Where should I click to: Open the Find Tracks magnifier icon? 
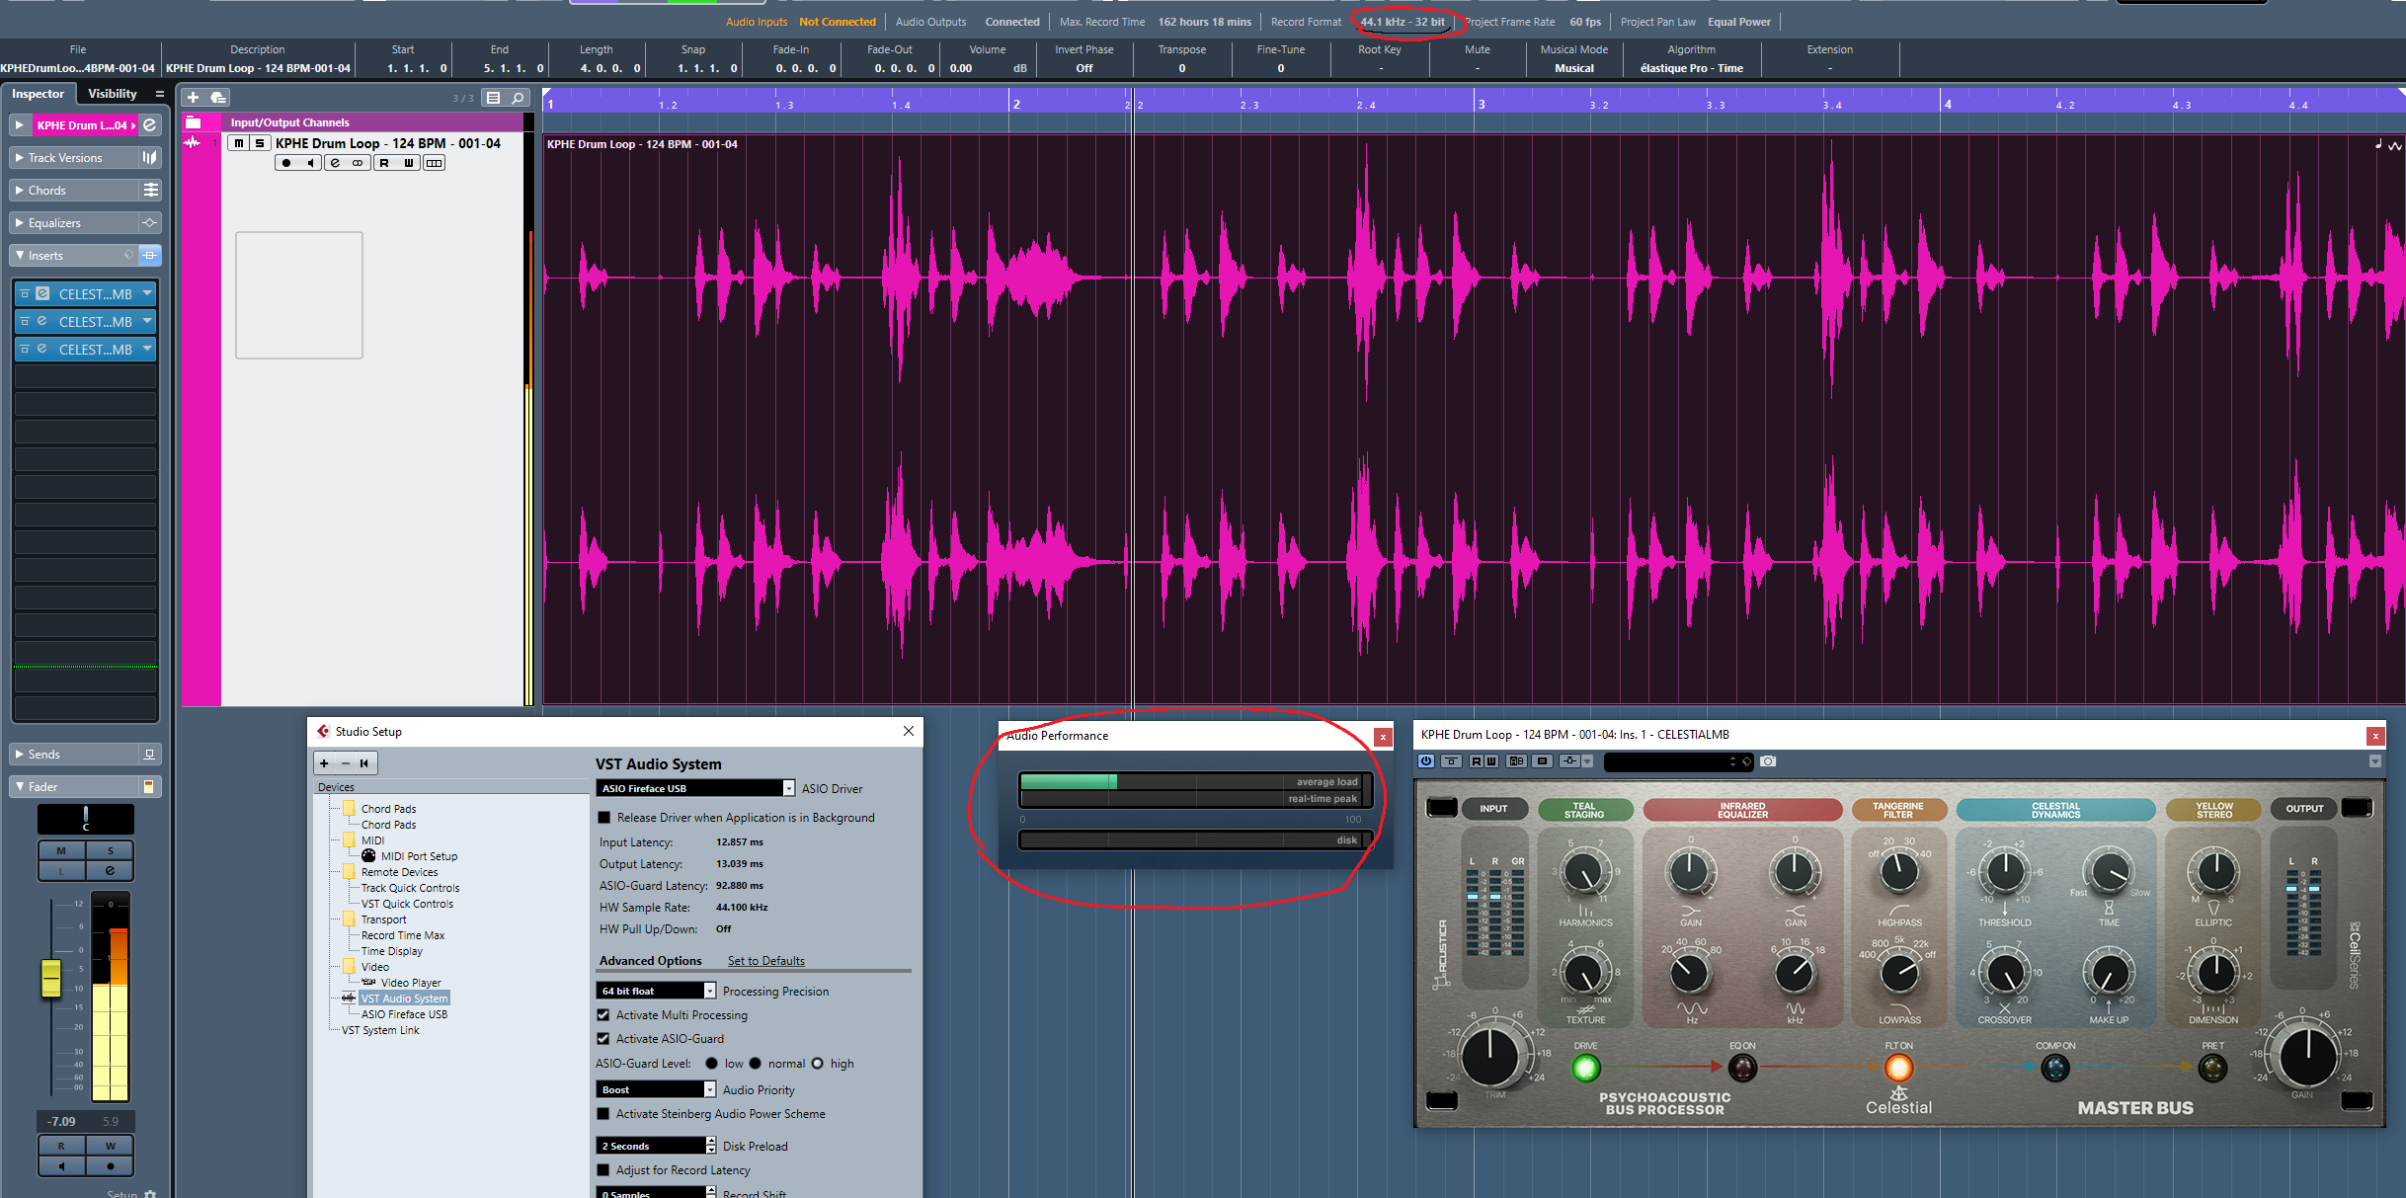point(518,97)
